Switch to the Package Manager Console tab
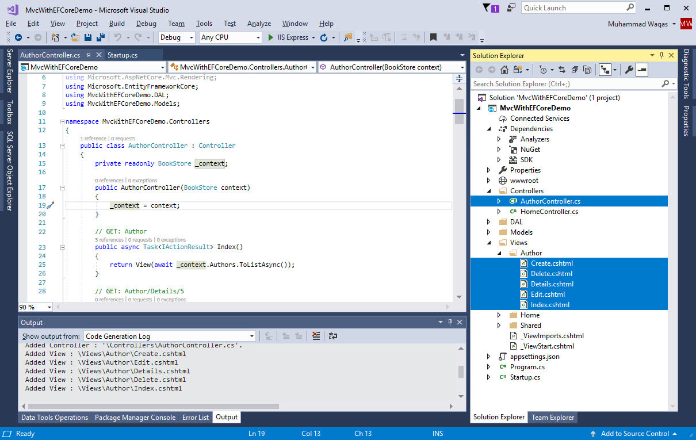 (135, 418)
